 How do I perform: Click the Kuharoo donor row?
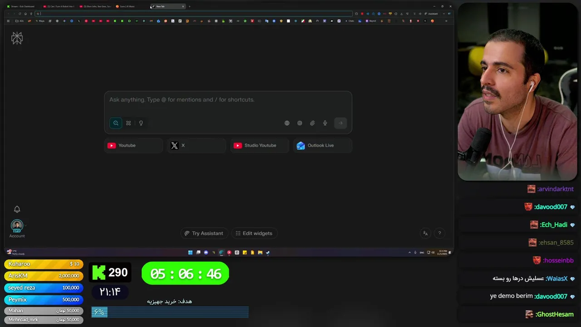click(44, 264)
